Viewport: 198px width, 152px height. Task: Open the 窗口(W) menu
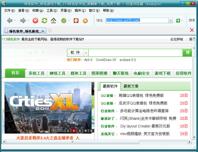click(x=94, y=10)
